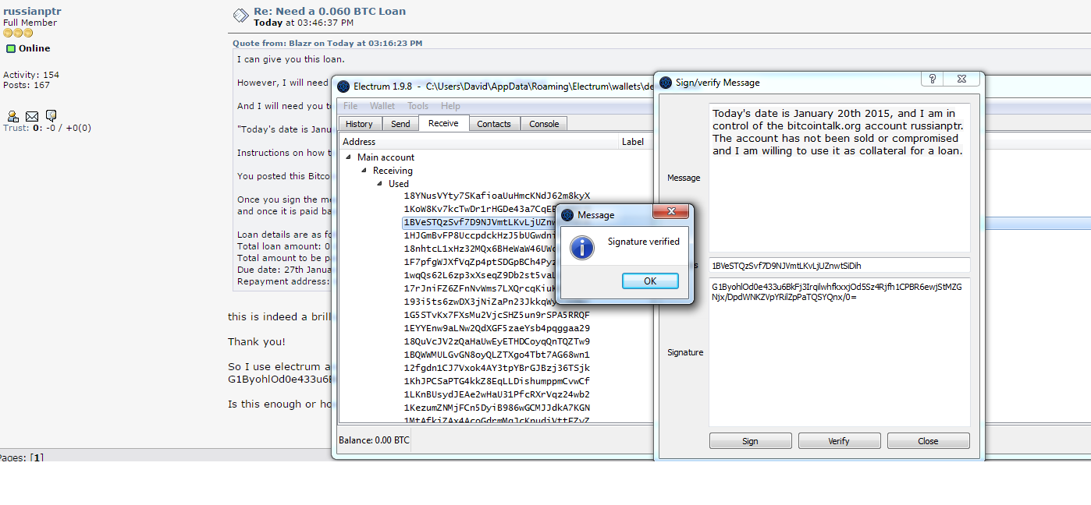
Task: Select address 1BQWwMULGvGN8oyQLZTXgo4Tbt7AG68wn1
Action: 496,355
